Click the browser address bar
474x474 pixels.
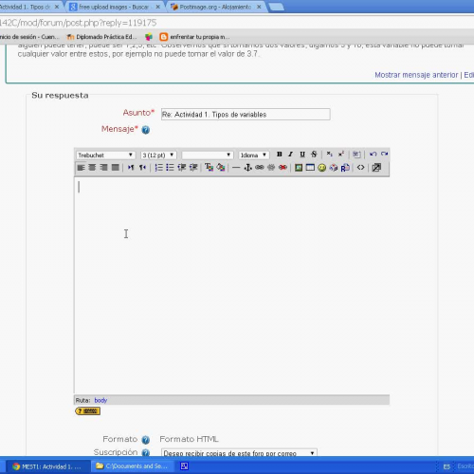(x=237, y=23)
